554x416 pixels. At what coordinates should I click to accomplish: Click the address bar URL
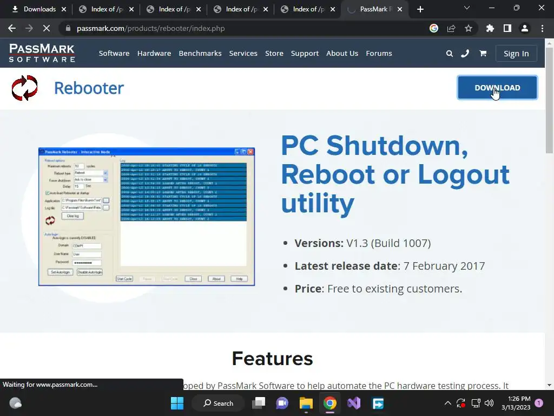(151, 28)
